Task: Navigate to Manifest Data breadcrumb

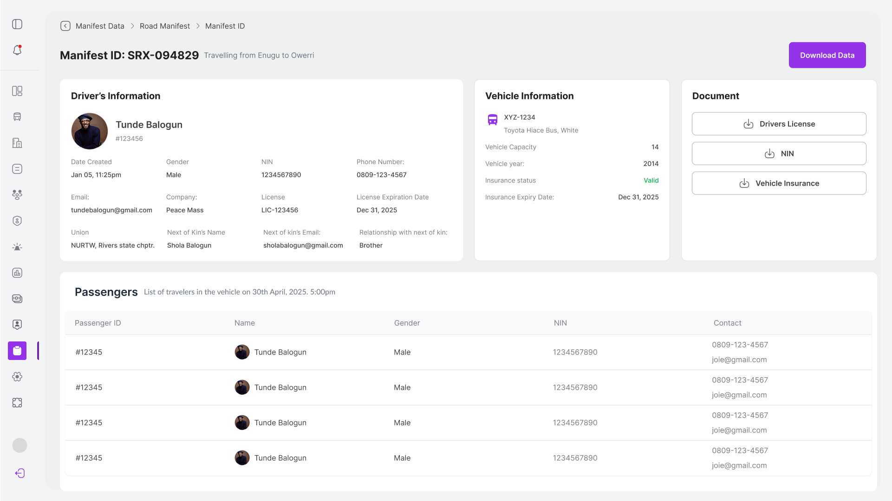Action: 100,26
